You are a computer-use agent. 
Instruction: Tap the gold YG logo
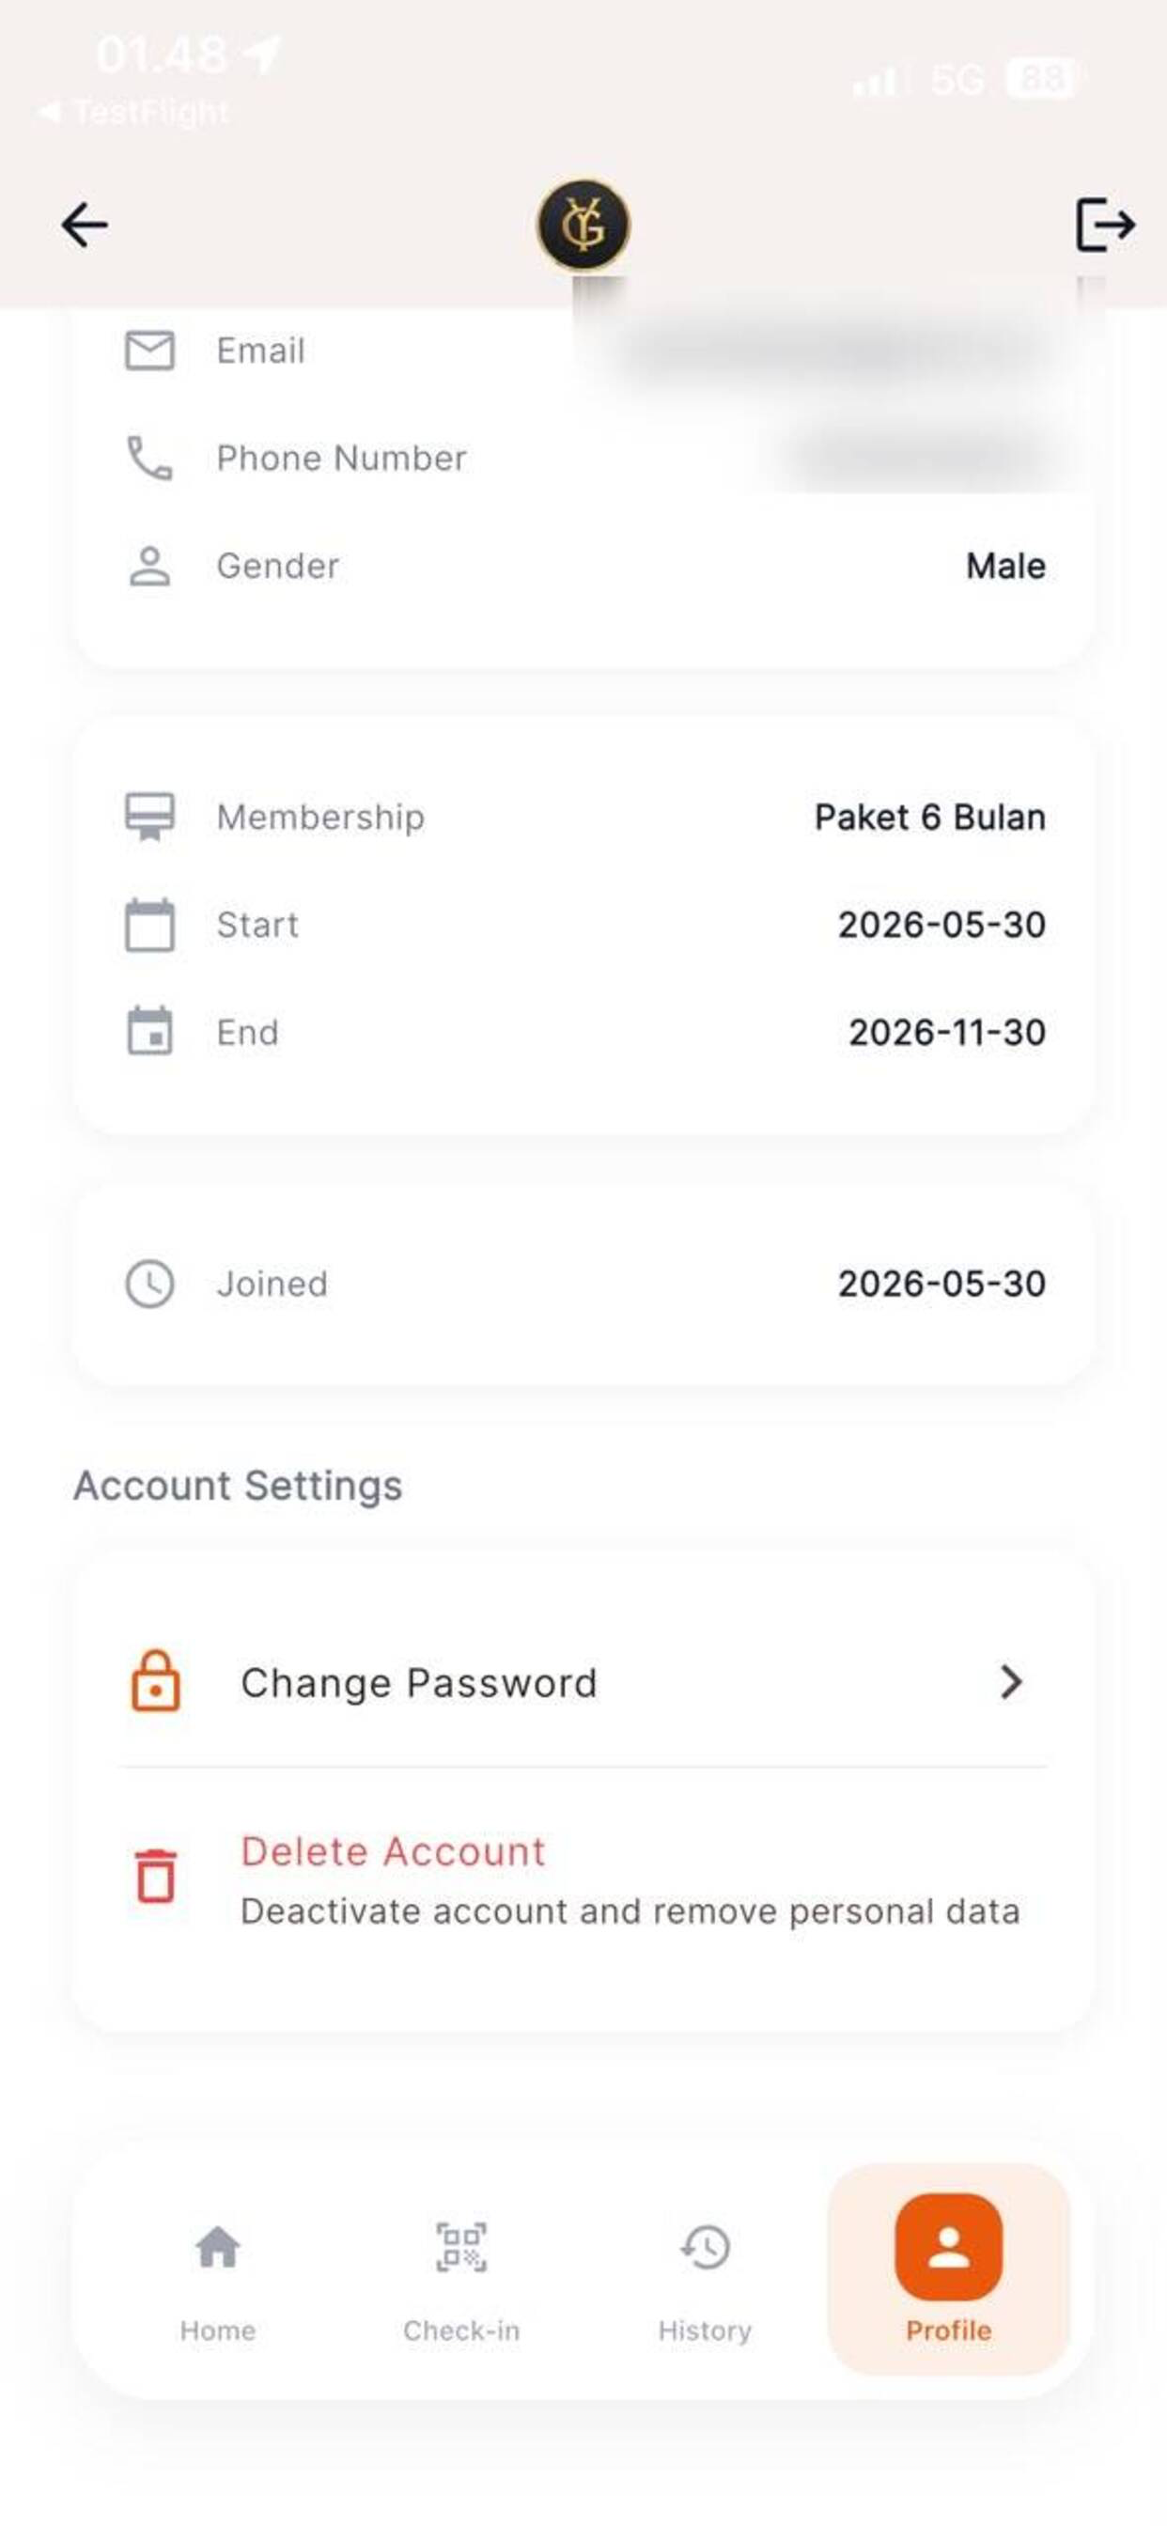pyautogui.click(x=583, y=225)
